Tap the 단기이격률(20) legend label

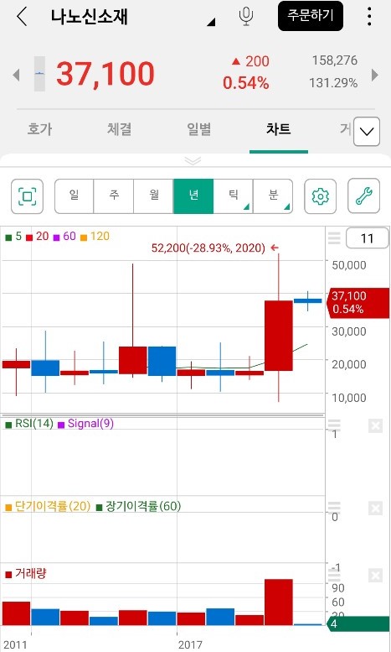pyautogui.click(x=48, y=507)
